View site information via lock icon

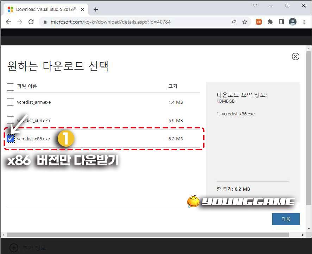(45, 22)
